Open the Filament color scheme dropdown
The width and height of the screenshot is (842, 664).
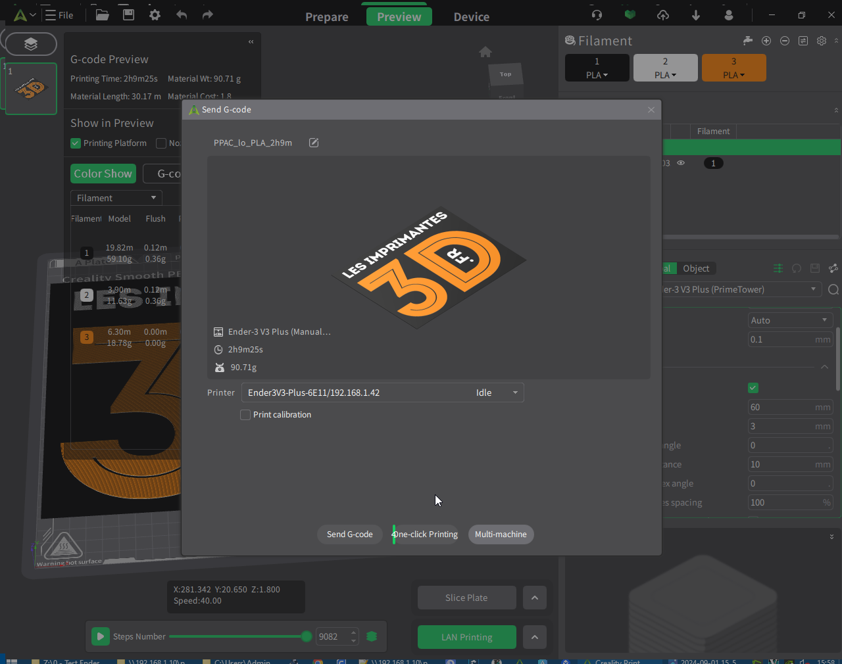click(x=116, y=198)
